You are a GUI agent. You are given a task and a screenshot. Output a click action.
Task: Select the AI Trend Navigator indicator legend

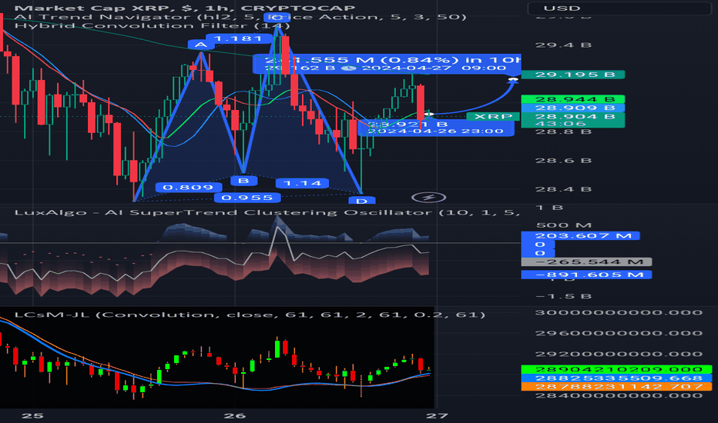(240, 17)
